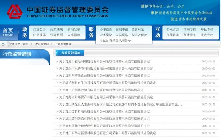Click date 2020-04-29 on 一力制药 row
221x137 pixels.
(x=209, y=90)
